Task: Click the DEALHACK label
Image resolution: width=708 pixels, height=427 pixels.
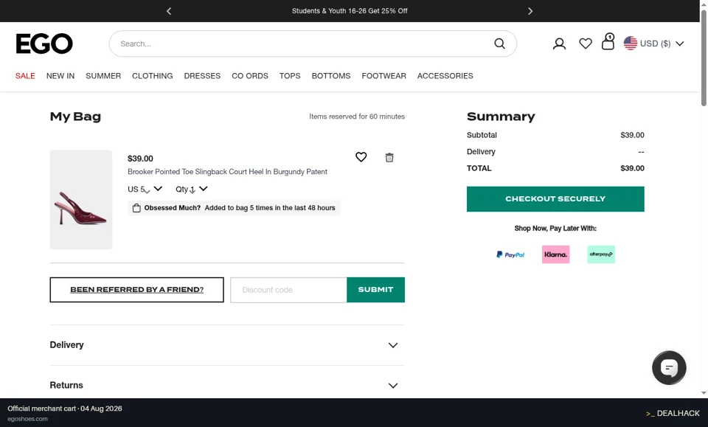Action: 673,414
